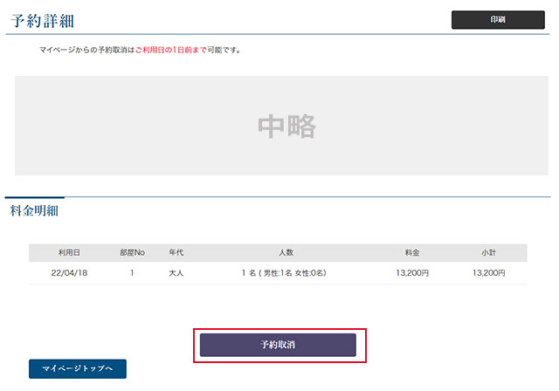The height and width of the screenshot is (391, 559).
Task: Click the 料金明細 section heading
Action: pos(34,210)
